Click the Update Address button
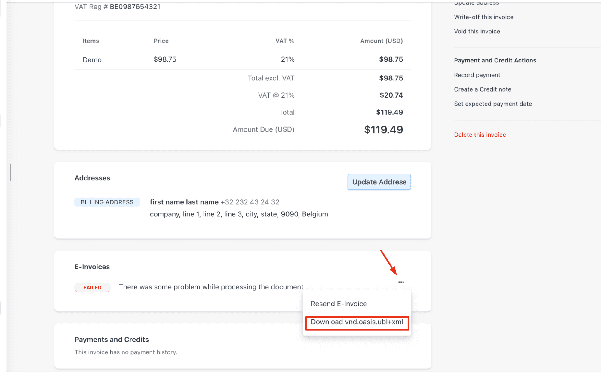The image size is (601, 372). (x=379, y=182)
